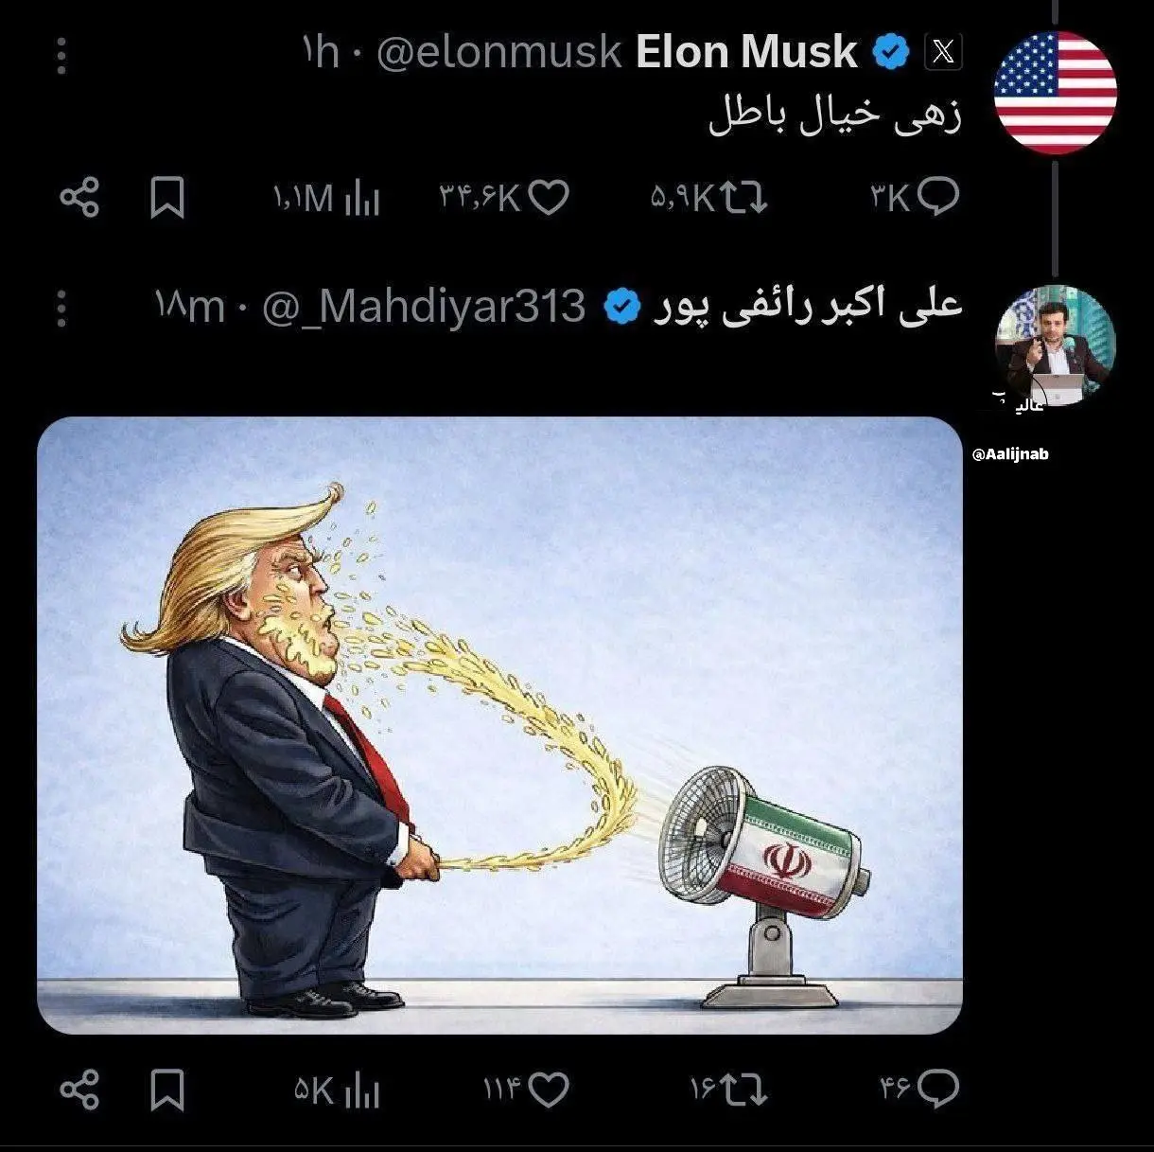
Task: Like the Elon Musk tweet
Action: click(503, 198)
